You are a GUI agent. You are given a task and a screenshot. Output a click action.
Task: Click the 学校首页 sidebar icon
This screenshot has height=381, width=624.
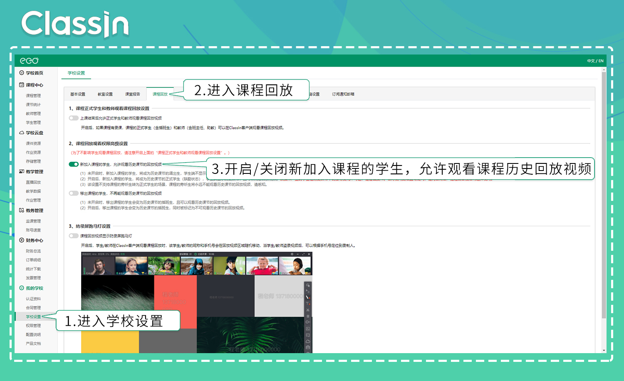pos(22,73)
